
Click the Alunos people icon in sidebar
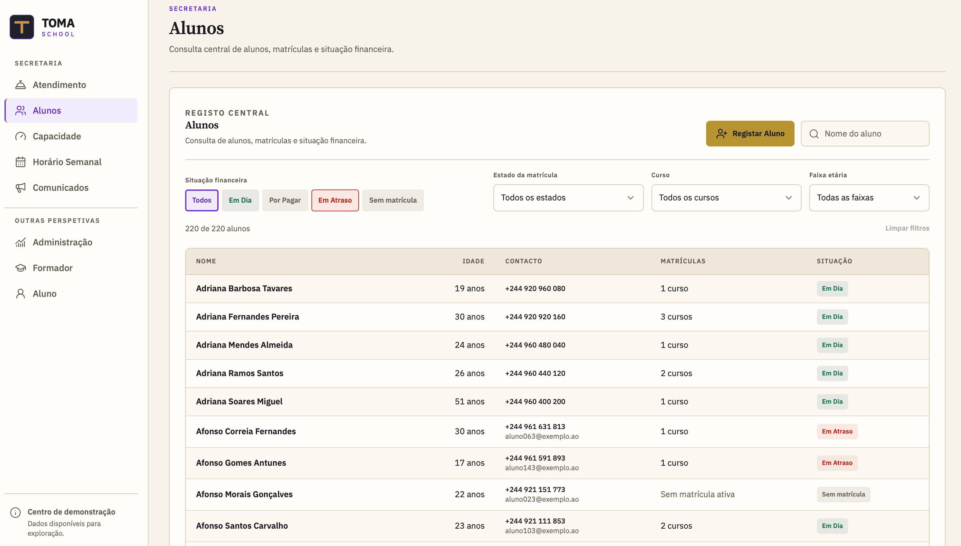point(21,110)
